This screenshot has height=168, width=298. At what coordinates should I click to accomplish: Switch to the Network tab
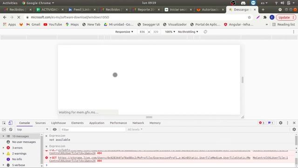138,123
